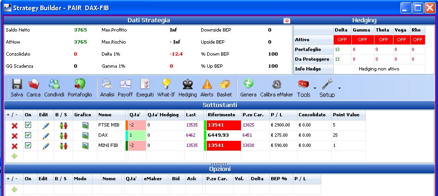Expand the Tools dropdown arrow
This screenshot has height=196, width=438.
click(315, 88)
